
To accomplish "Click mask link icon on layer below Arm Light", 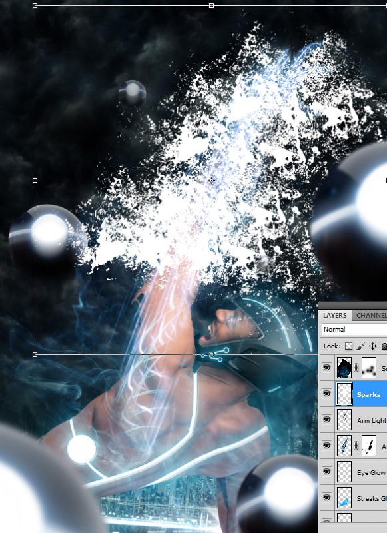I will point(356,446).
